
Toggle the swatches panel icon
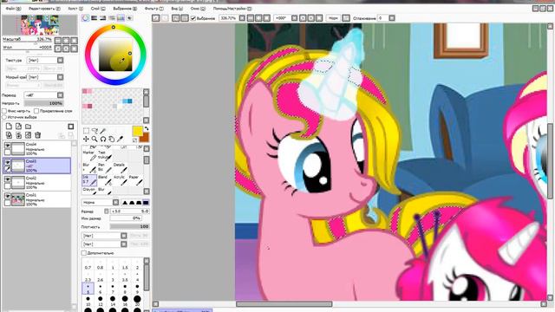click(121, 18)
